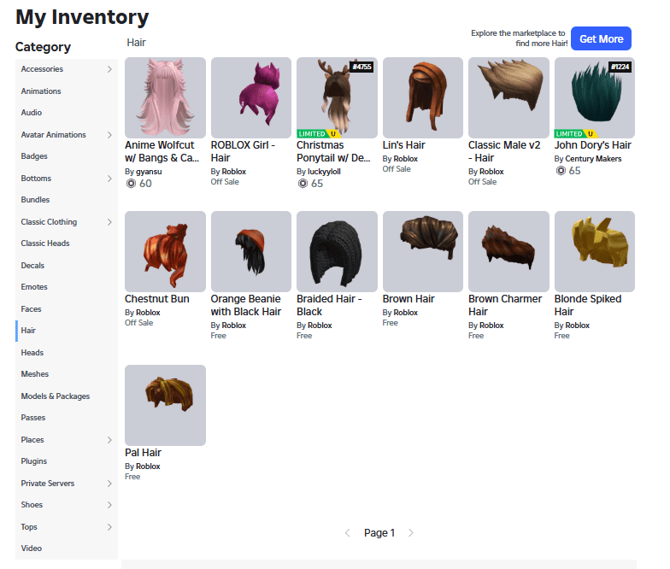Open Orange Beanie with Black Hair thumbnail
Viewport: 670px width, 569px height.
251,251
